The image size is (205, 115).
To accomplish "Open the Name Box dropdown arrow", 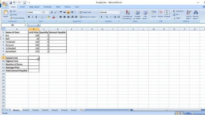I will (25, 25).
